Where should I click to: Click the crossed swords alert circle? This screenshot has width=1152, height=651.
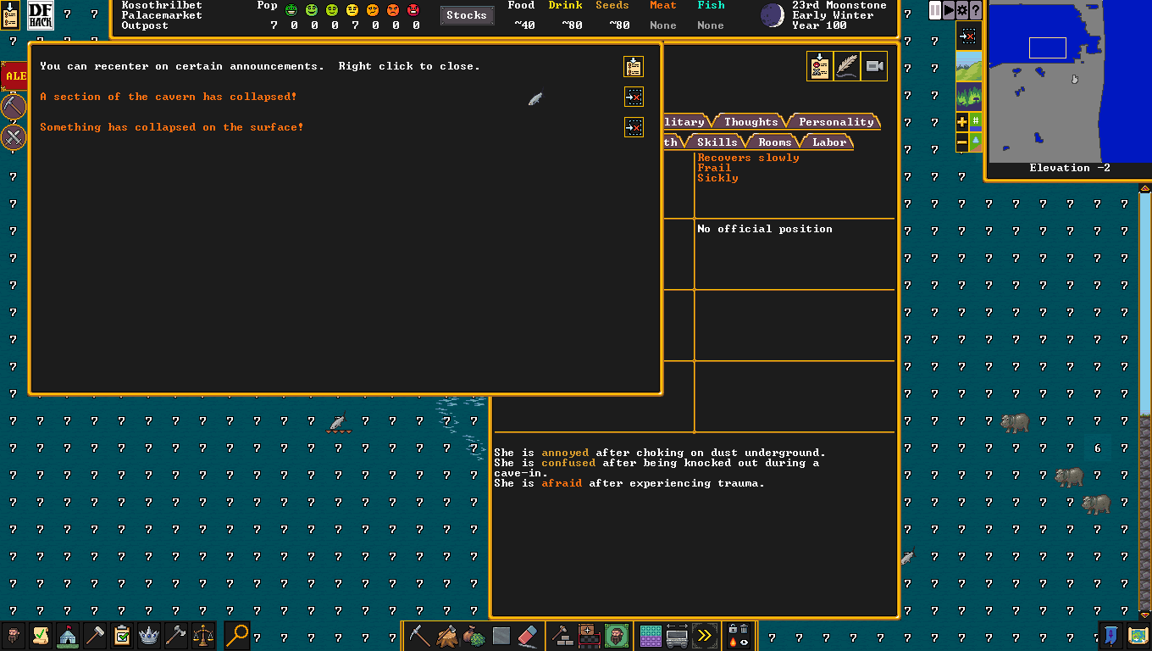14,136
